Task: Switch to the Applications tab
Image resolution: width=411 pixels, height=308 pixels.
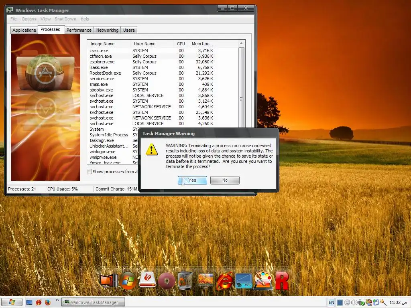Action: pyautogui.click(x=24, y=30)
